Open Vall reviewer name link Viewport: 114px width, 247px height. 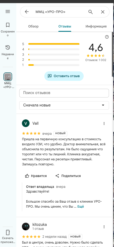tap(35, 123)
